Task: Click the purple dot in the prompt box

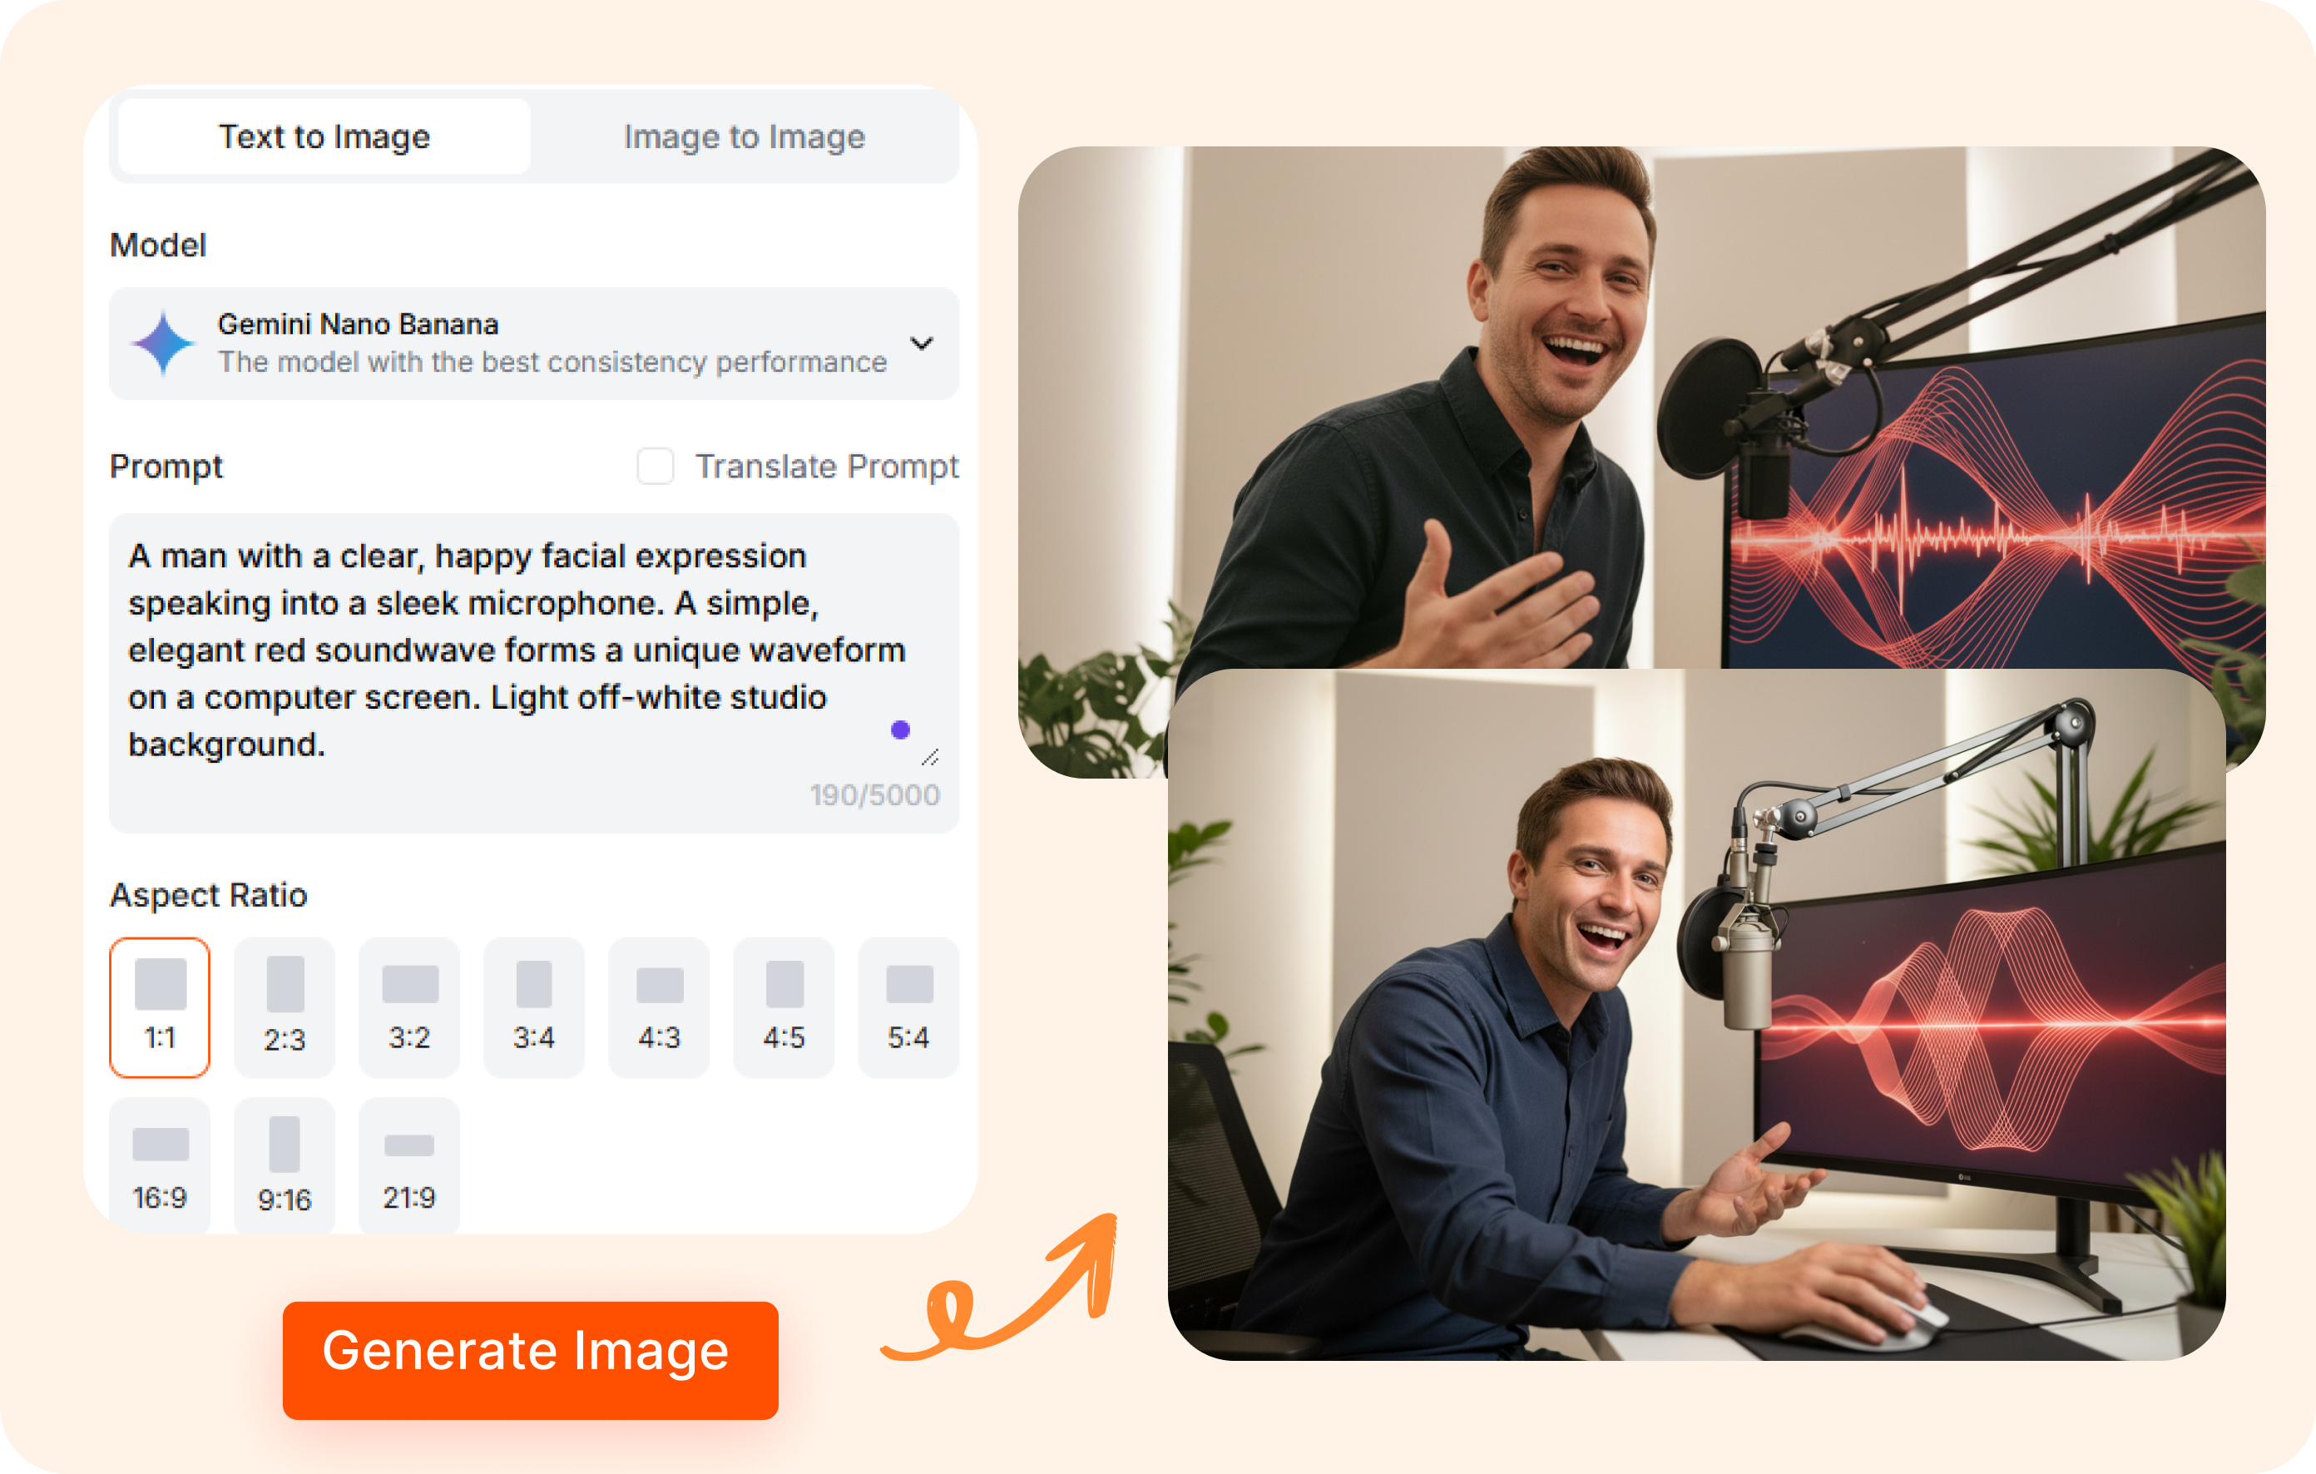Action: (899, 730)
